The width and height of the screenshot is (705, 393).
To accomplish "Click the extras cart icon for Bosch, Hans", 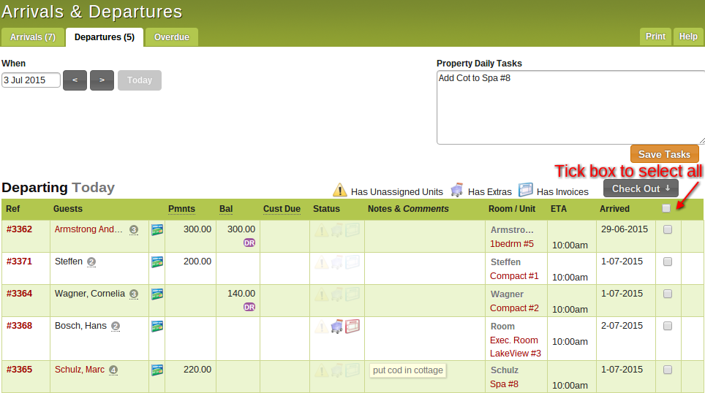I will point(336,327).
